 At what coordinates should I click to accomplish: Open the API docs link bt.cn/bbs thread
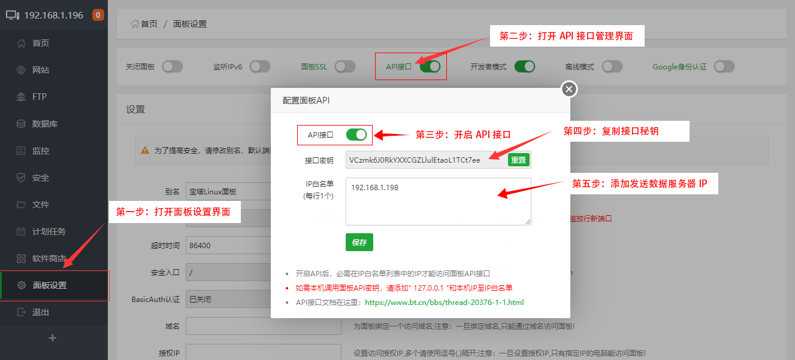pyautogui.click(x=444, y=303)
